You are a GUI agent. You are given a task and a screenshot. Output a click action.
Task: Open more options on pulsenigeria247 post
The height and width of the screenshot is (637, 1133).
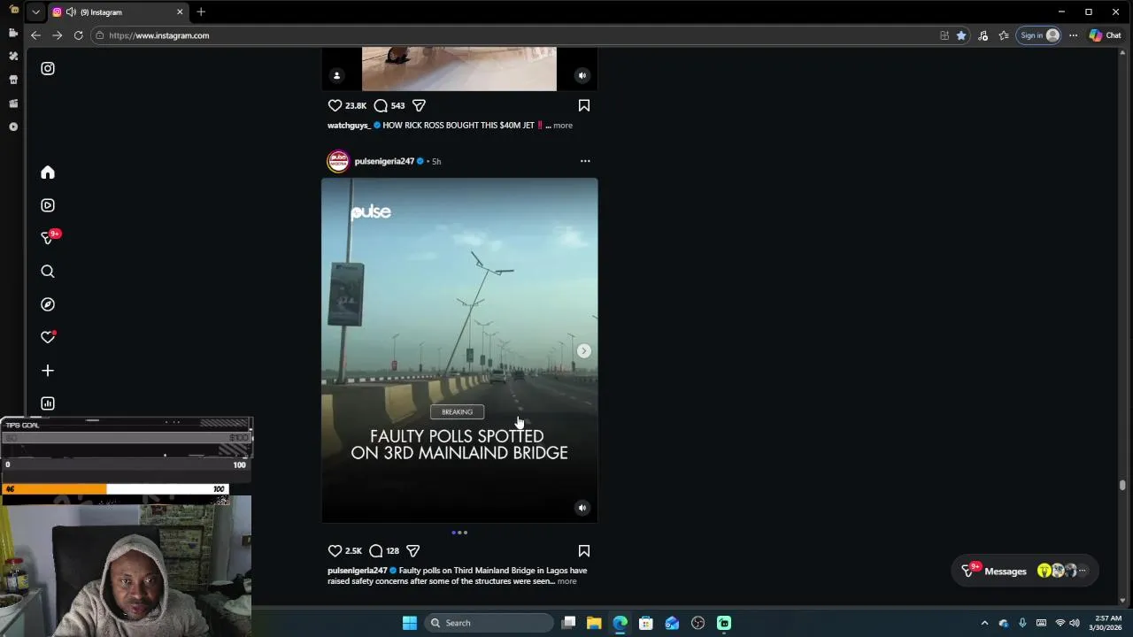[585, 161]
